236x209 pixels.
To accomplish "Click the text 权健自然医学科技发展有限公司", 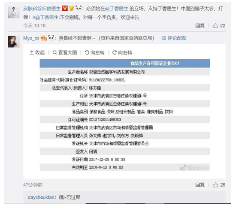I will [117, 72].
